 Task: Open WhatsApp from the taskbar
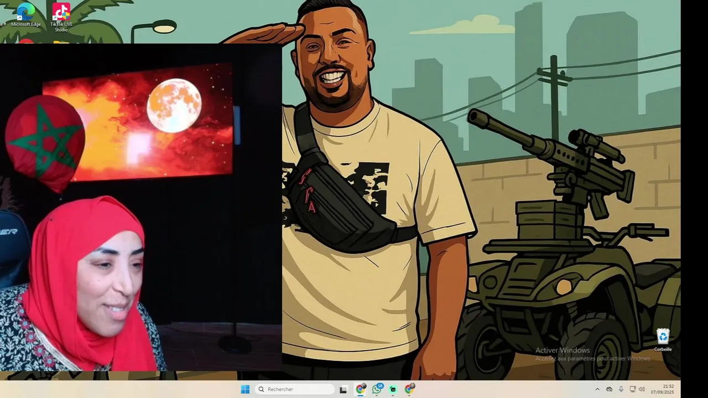click(377, 389)
